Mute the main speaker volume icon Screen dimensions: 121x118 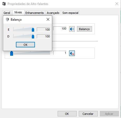coord(72,29)
